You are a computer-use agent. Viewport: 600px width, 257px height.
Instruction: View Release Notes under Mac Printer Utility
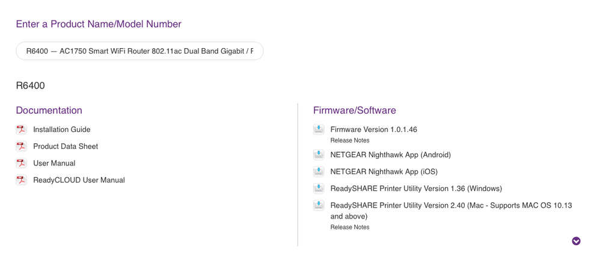350,227
